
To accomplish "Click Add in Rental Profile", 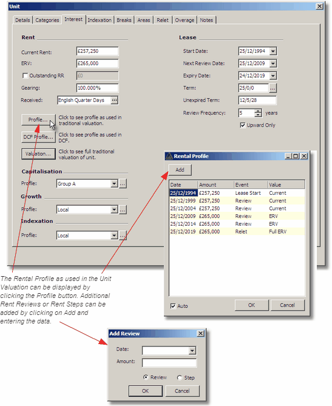I will click(x=180, y=170).
